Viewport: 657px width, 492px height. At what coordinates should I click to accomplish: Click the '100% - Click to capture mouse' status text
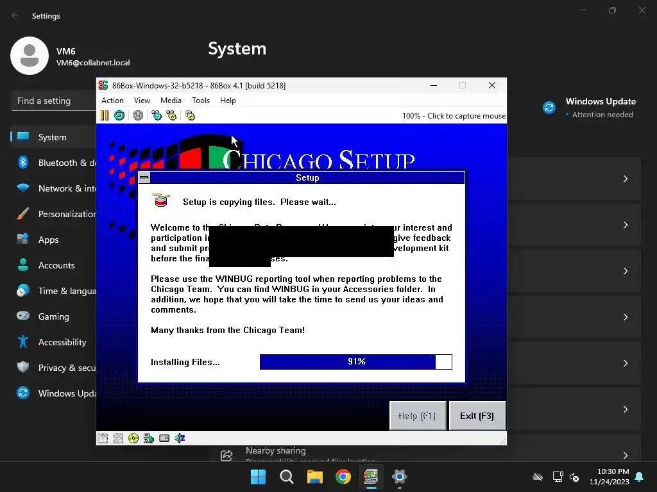[x=454, y=116]
